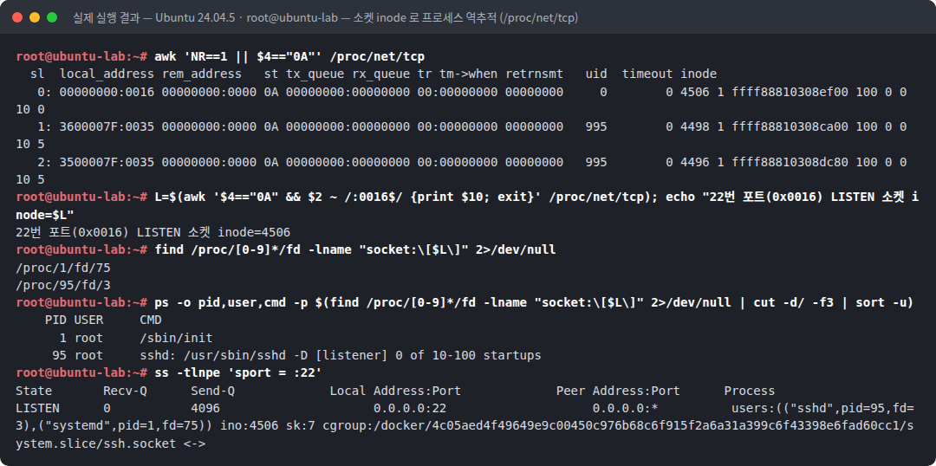Click the find /proc/[0-9]*/fd -lname command
The image size is (936, 466).
[355, 250]
